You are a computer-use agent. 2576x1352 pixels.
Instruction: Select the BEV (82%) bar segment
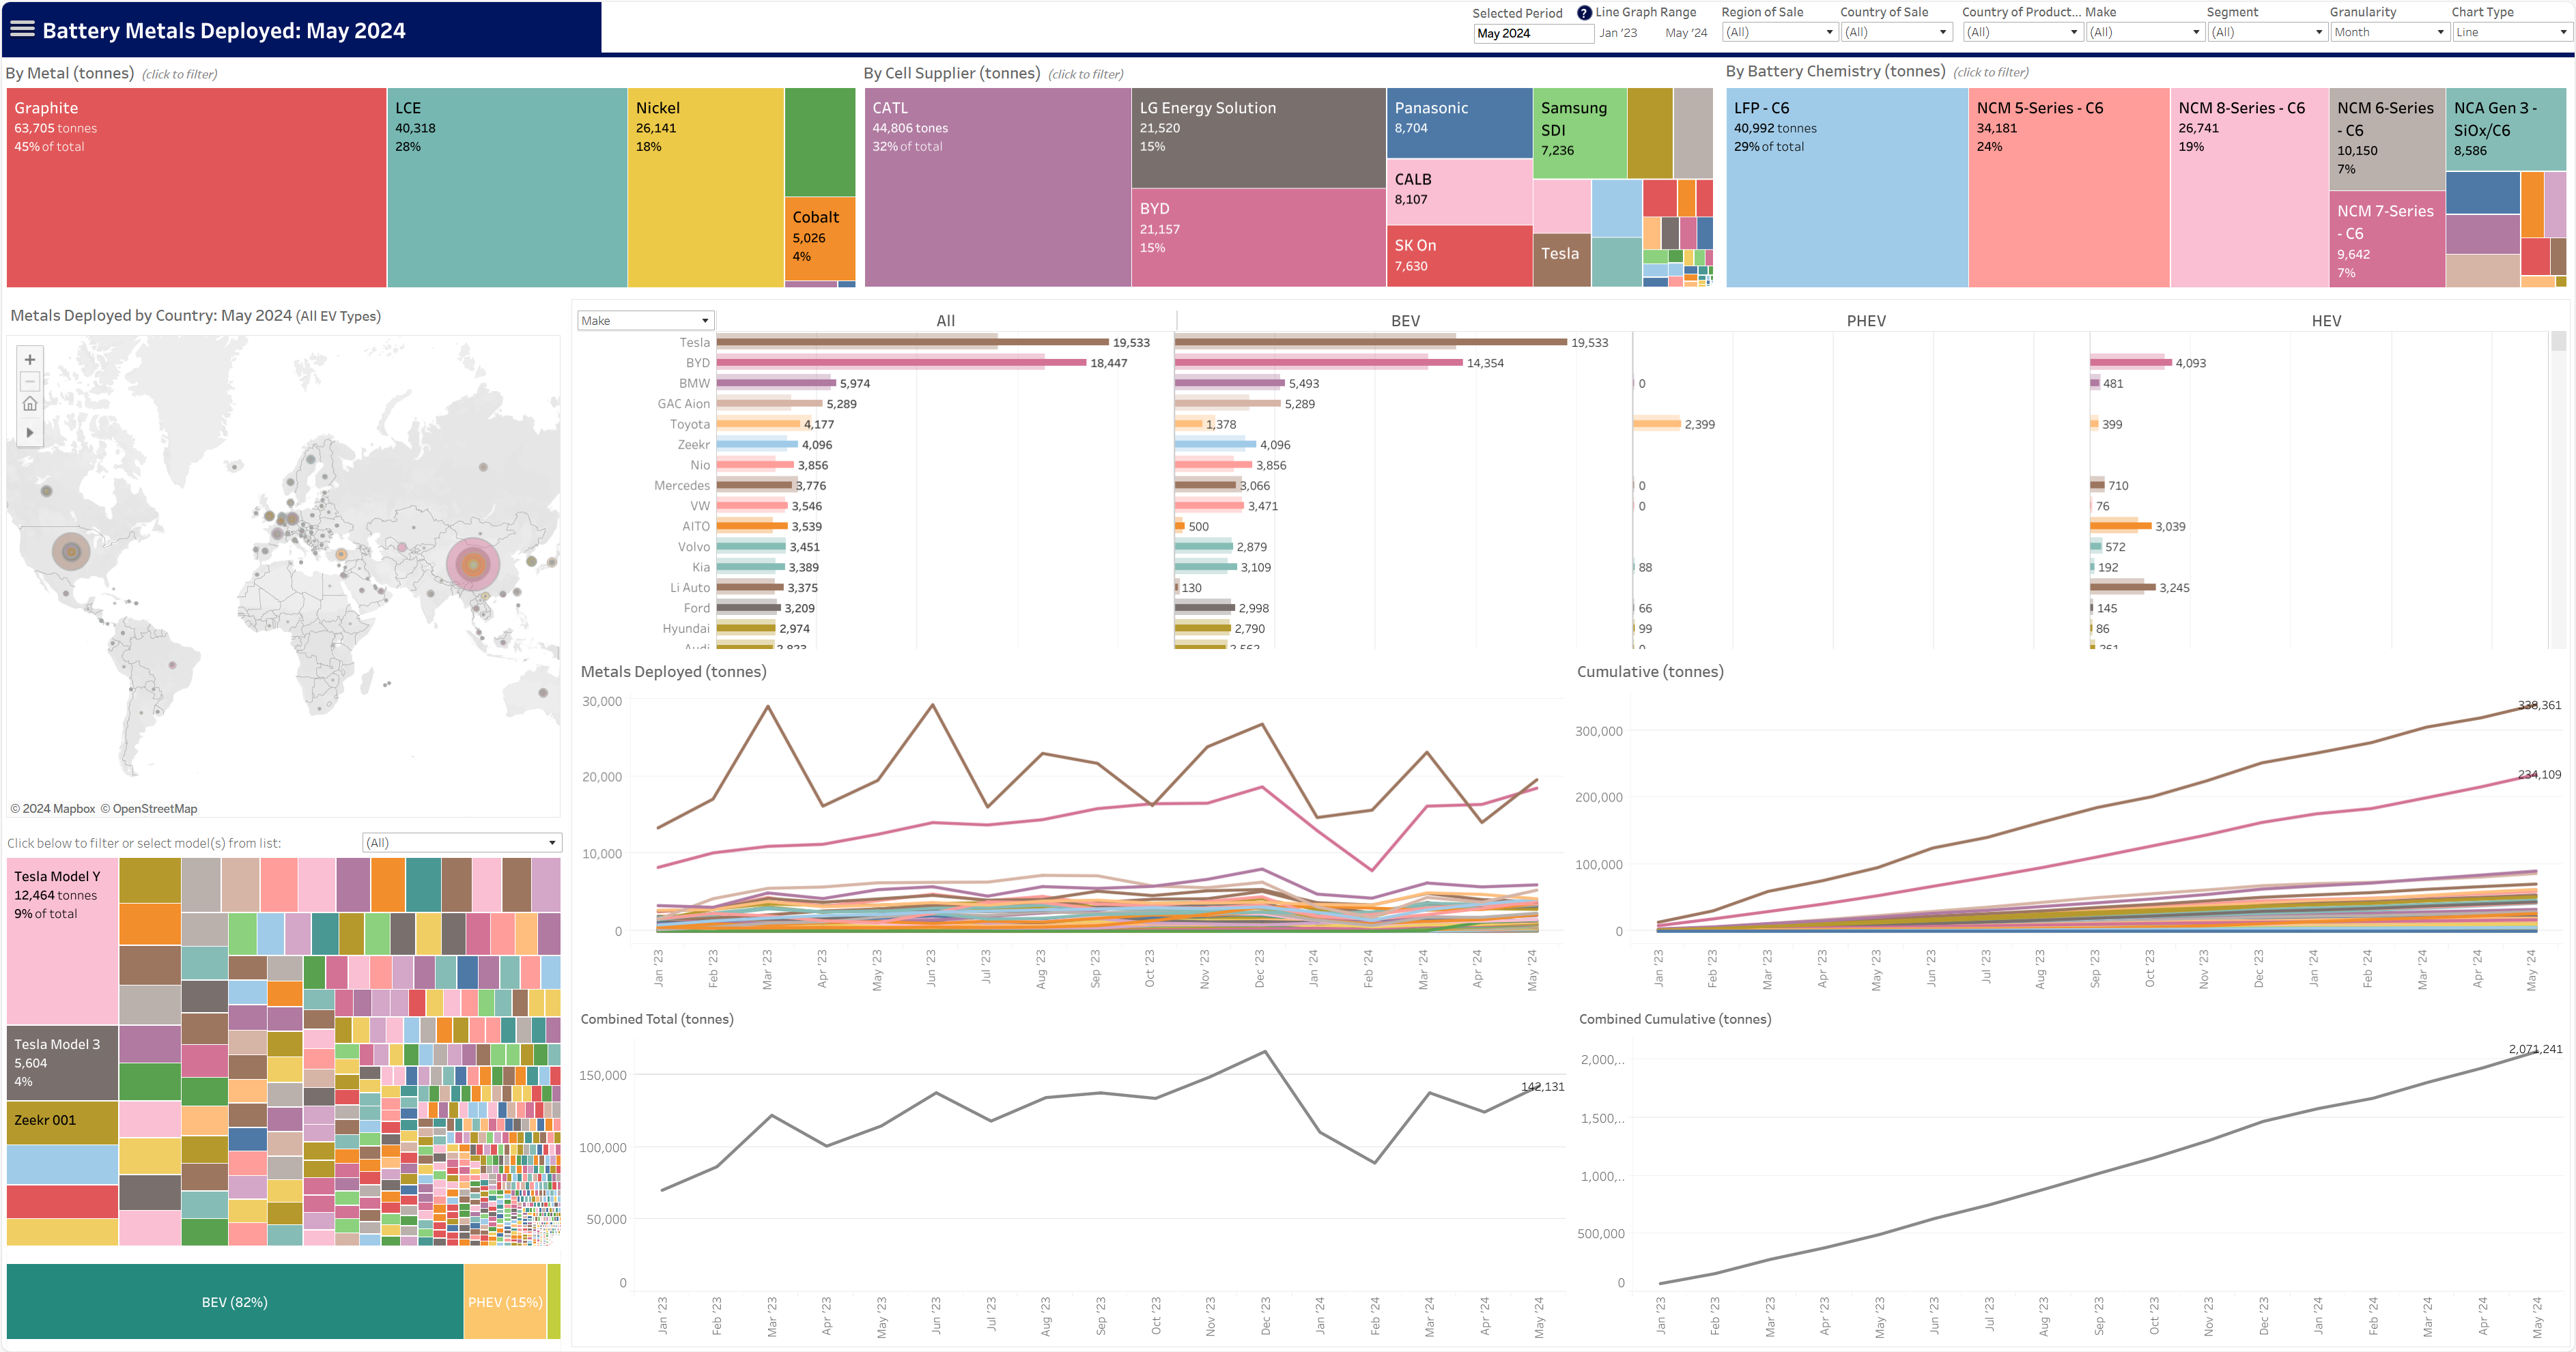point(235,1302)
